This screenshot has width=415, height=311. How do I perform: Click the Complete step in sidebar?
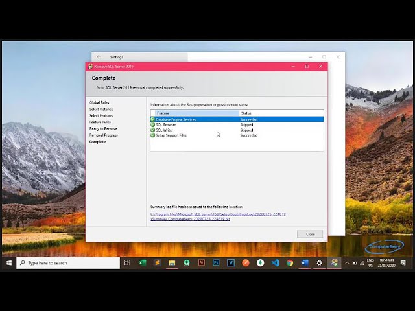click(x=98, y=142)
